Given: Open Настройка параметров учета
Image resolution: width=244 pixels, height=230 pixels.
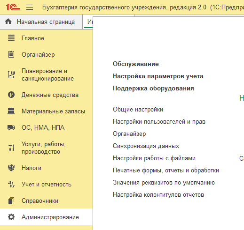Looking at the screenshot, I should tap(158, 76).
